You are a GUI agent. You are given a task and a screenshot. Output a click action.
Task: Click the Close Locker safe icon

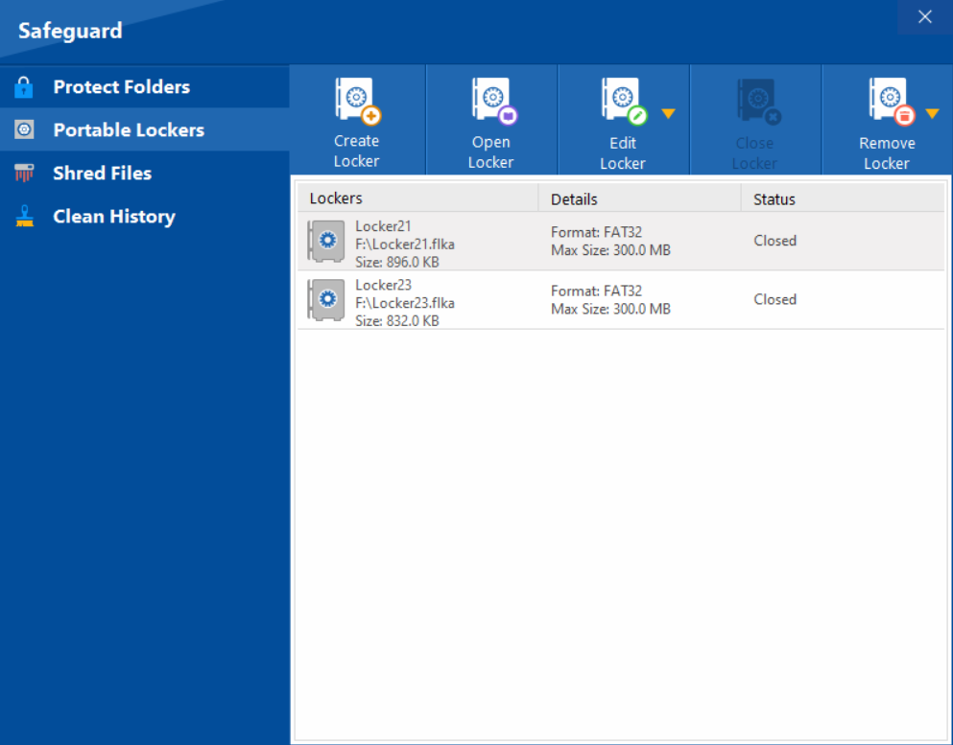(x=758, y=102)
